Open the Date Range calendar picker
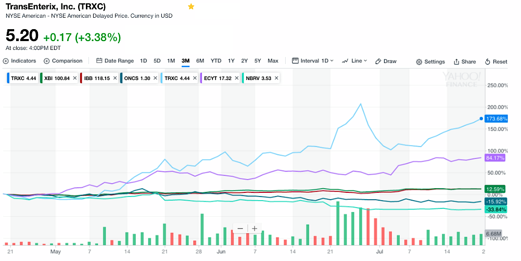Screen dimensions: 521x261 [x=115, y=61]
